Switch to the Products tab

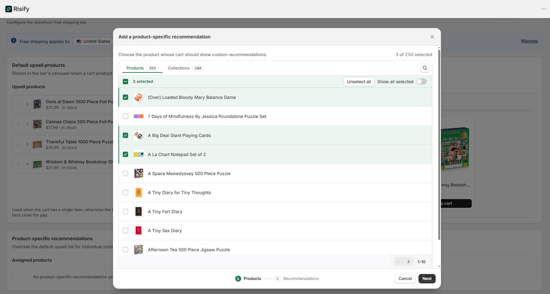pyautogui.click(x=142, y=68)
